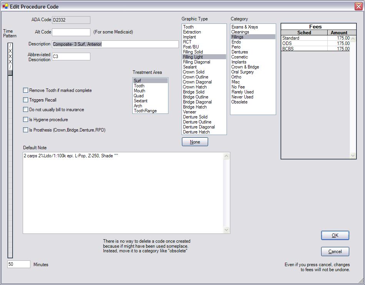Select Cosmetic category
365x285 pixels.
pyautogui.click(x=253, y=57)
